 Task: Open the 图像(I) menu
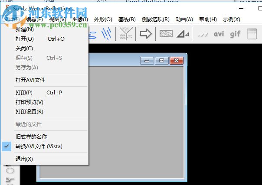point(80,19)
